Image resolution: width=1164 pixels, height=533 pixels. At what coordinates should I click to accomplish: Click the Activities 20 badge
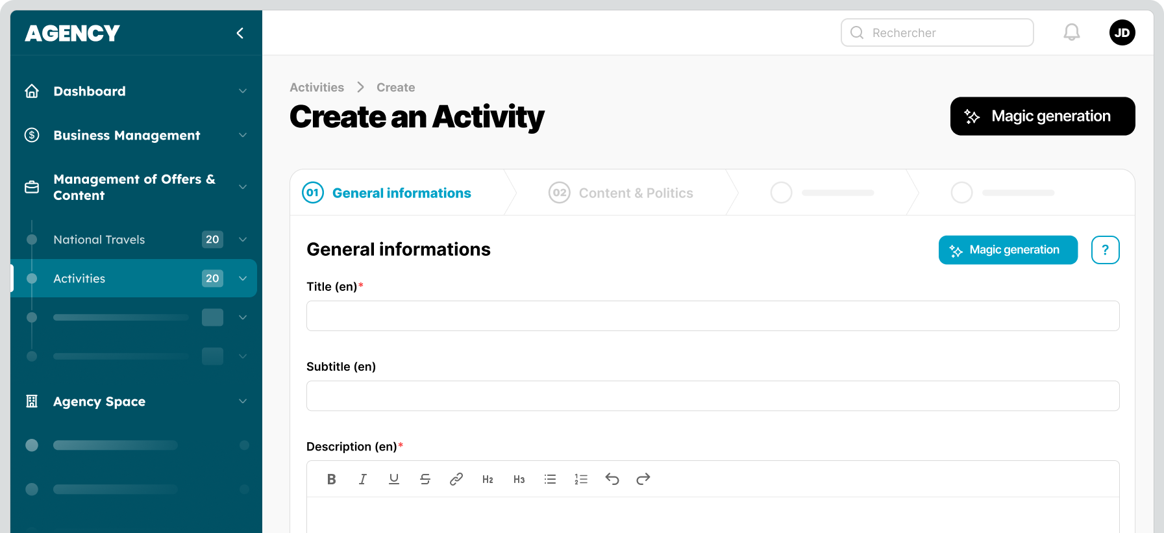(212, 279)
